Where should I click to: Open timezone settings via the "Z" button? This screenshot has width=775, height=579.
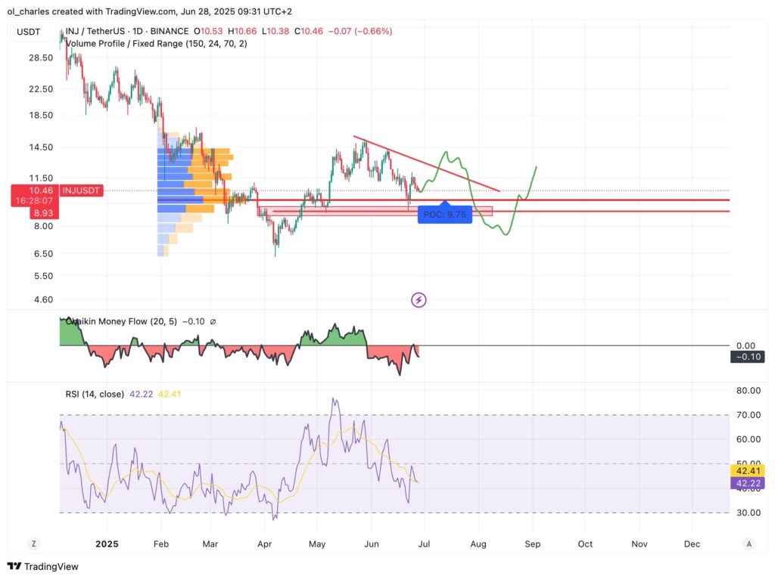pyautogui.click(x=33, y=543)
